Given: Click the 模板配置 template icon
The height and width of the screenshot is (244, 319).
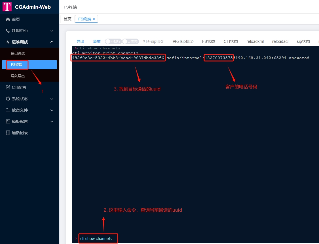Looking at the screenshot, I should click(8, 121).
